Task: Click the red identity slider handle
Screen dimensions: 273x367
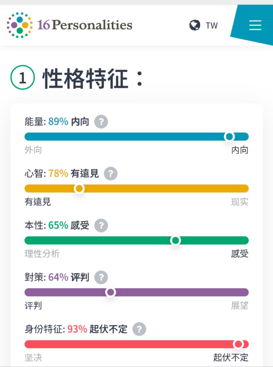Action: (238, 344)
